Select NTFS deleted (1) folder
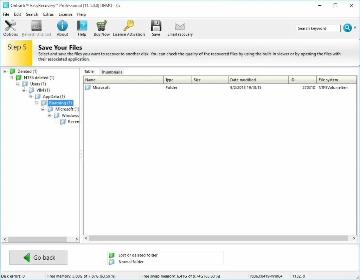The height and width of the screenshot is (280, 360). [39, 78]
